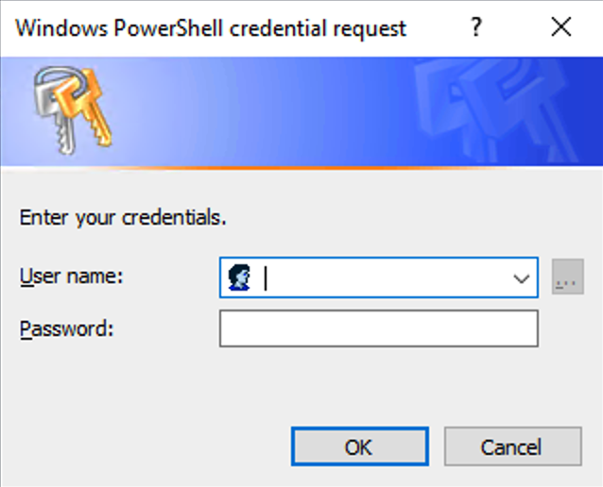Image resolution: width=603 pixels, height=487 pixels.
Task: Click the user avatar icon in User name box
Action: [x=239, y=277]
